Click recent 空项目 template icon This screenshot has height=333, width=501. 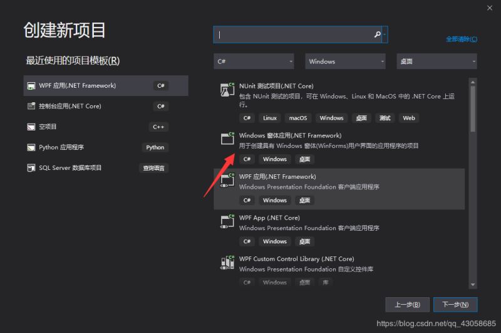pyautogui.click(x=31, y=127)
